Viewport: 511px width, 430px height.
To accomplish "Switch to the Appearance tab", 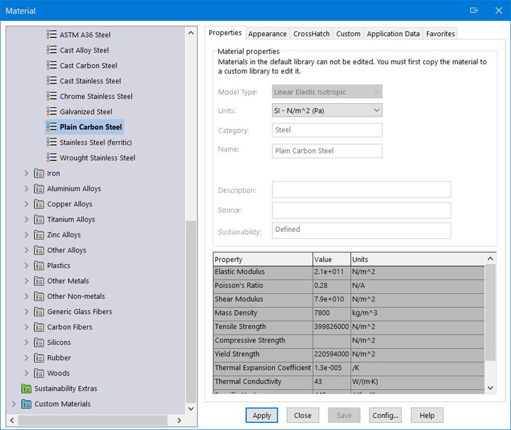I will click(x=267, y=34).
